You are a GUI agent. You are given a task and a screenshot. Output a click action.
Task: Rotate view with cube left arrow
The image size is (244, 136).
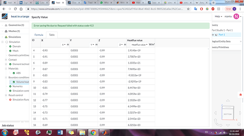[215, 113]
